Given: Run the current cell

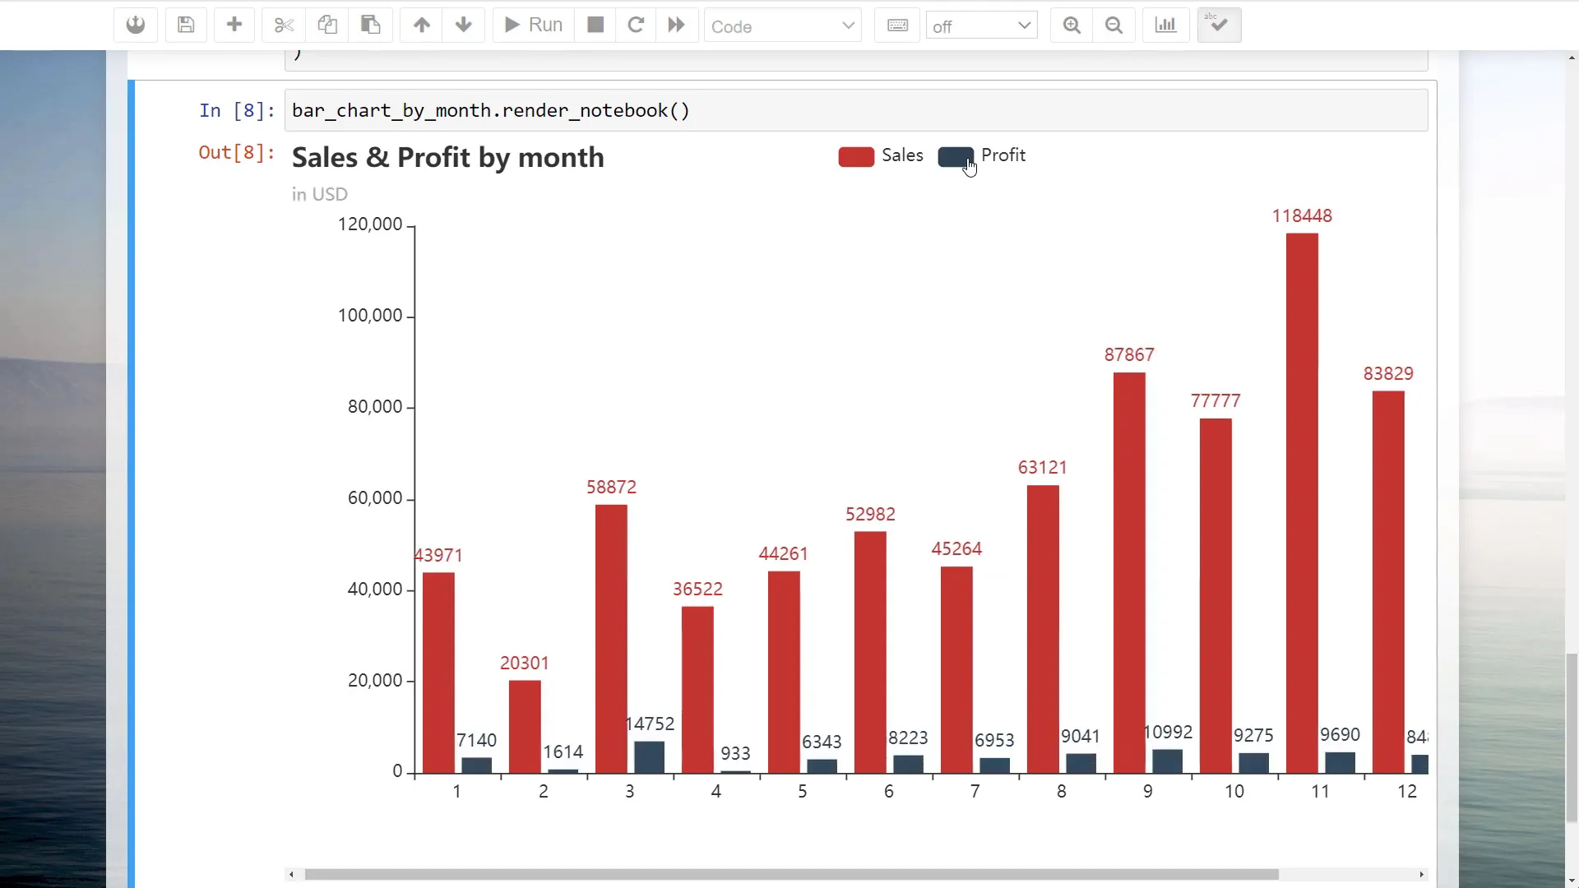Looking at the screenshot, I should click(533, 25).
